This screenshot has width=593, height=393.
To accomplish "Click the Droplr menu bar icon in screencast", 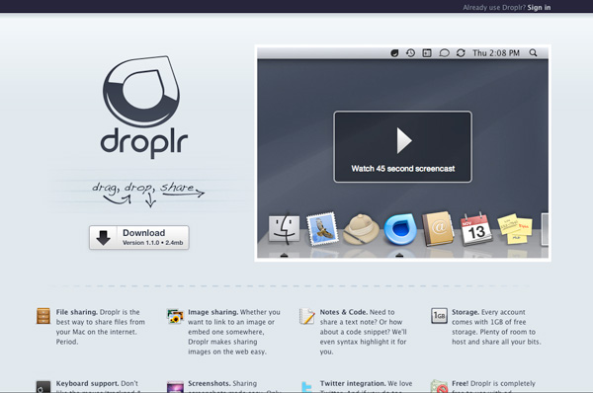I will point(394,53).
